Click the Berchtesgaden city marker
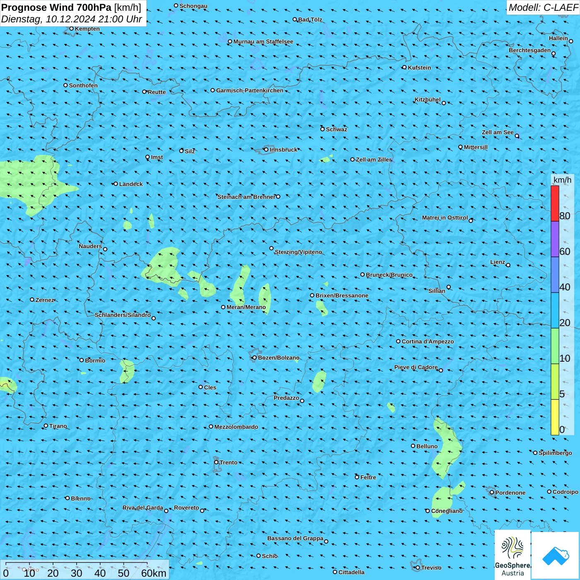This screenshot has height=580, width=580. coord(553,53)
